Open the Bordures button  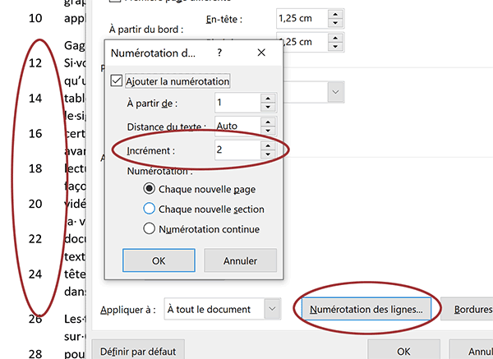468,309
